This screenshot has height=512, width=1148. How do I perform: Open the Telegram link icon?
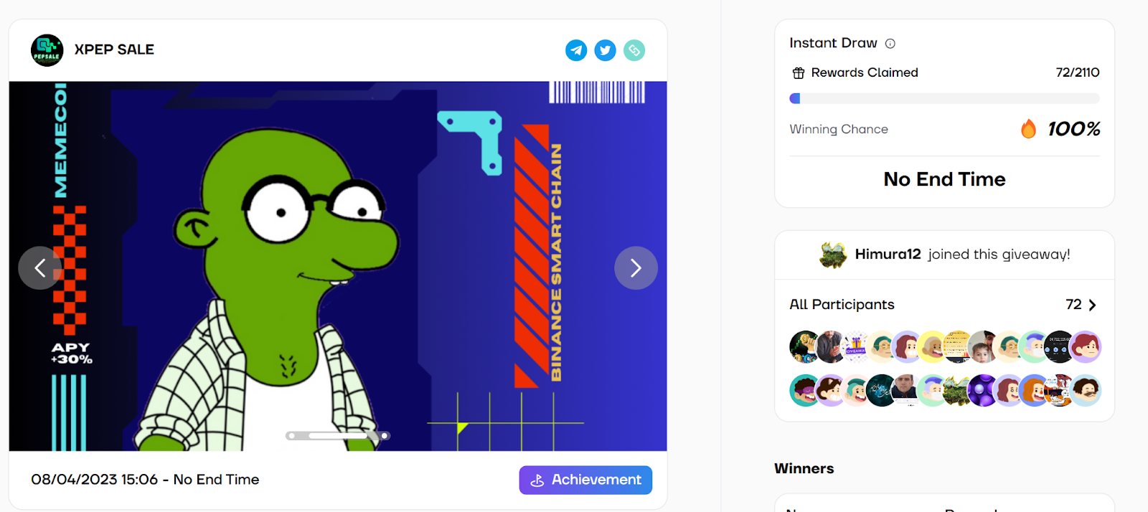[x=576, y=50]
